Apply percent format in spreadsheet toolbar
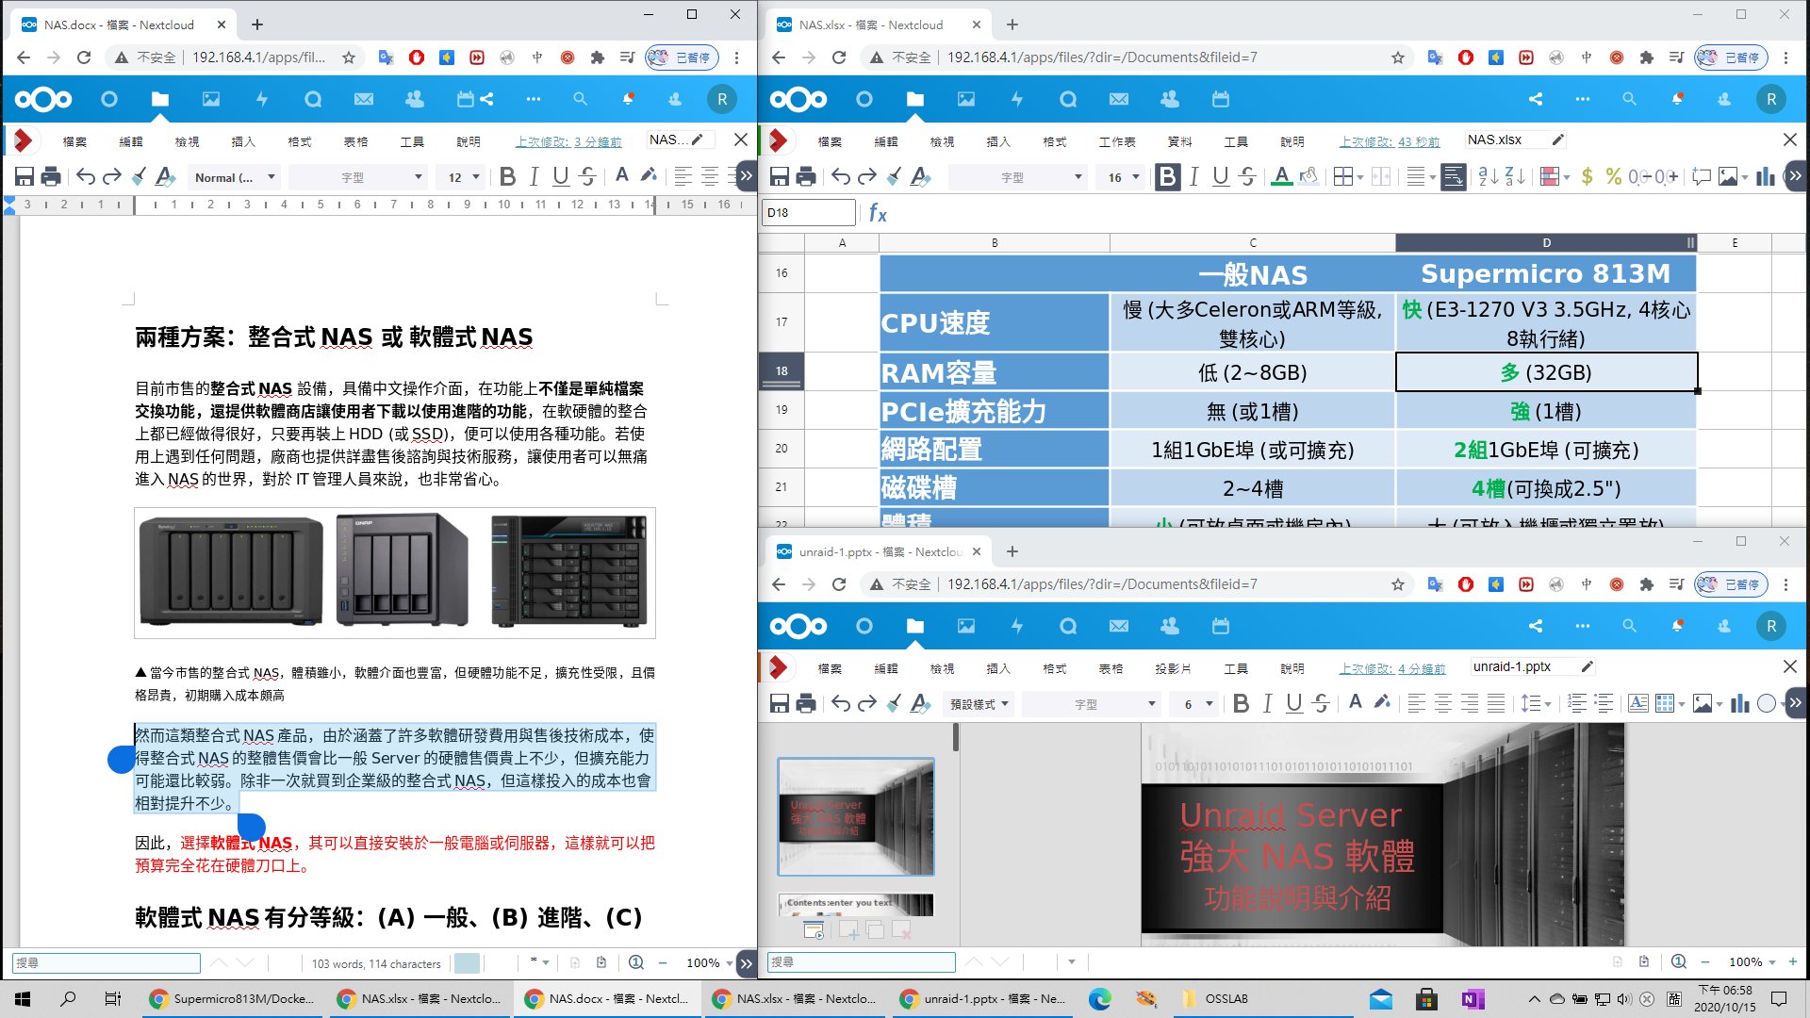 1613,176
